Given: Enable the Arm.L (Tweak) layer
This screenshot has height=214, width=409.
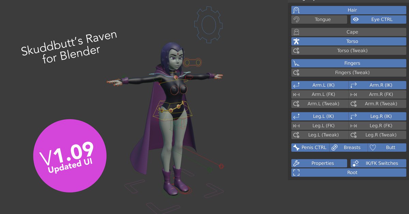Looking at the screenshot, I should (320, 104).
